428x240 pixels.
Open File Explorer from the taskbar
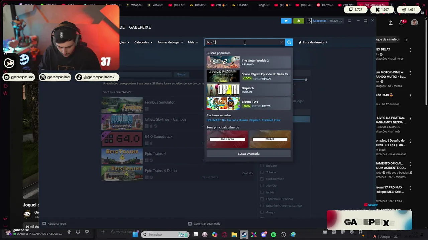pyautogui.click(x=234, y=235)
